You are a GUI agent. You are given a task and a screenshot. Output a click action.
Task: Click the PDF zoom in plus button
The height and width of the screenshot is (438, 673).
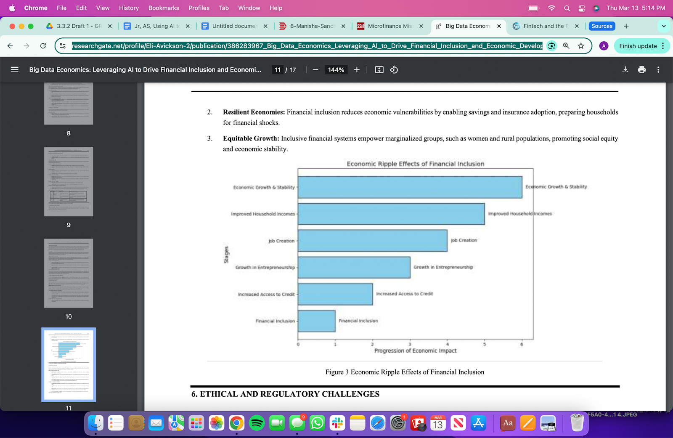[357, 70]
